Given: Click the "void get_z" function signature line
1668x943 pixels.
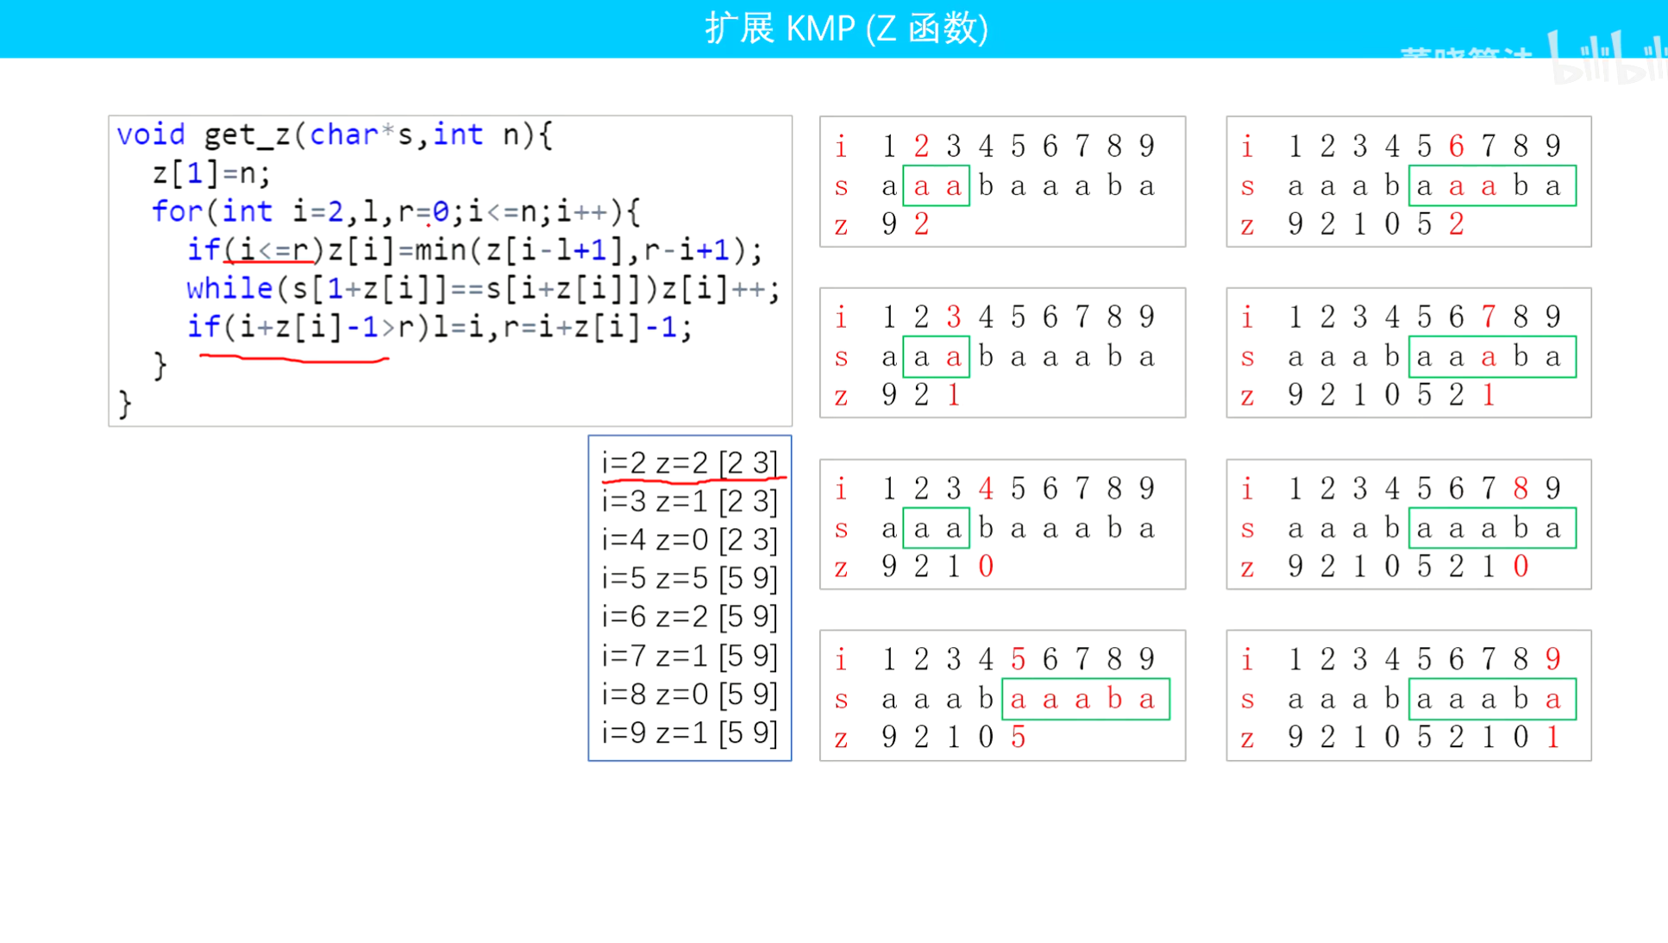Looking at the screenshot, I should 335,135.
